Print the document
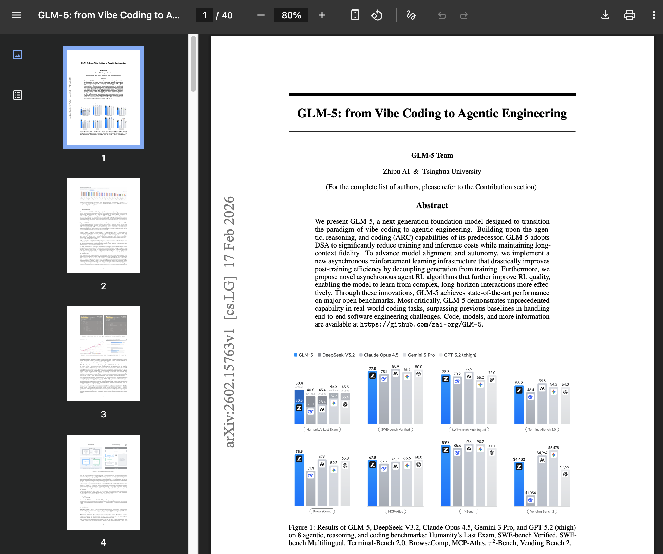Viewport: 663px width, 554px height. pos(629,15)
